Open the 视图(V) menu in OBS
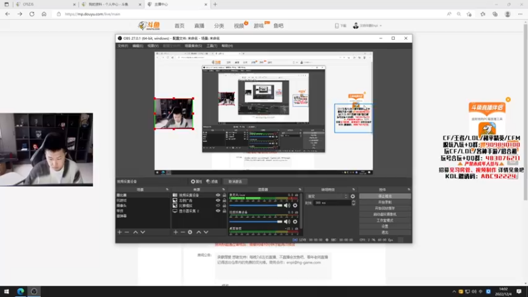528x297 pixels. pyautogui.click(x=152, y=46)
